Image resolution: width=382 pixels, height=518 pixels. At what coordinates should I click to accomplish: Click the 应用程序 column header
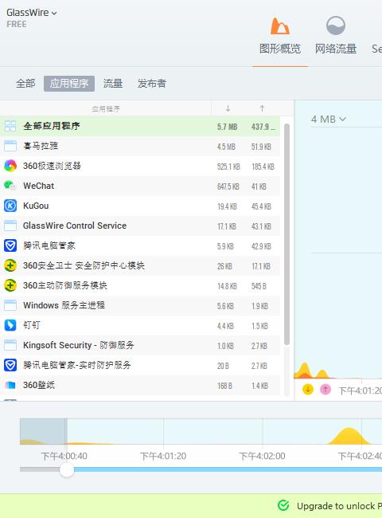click(x=106, y=108)
